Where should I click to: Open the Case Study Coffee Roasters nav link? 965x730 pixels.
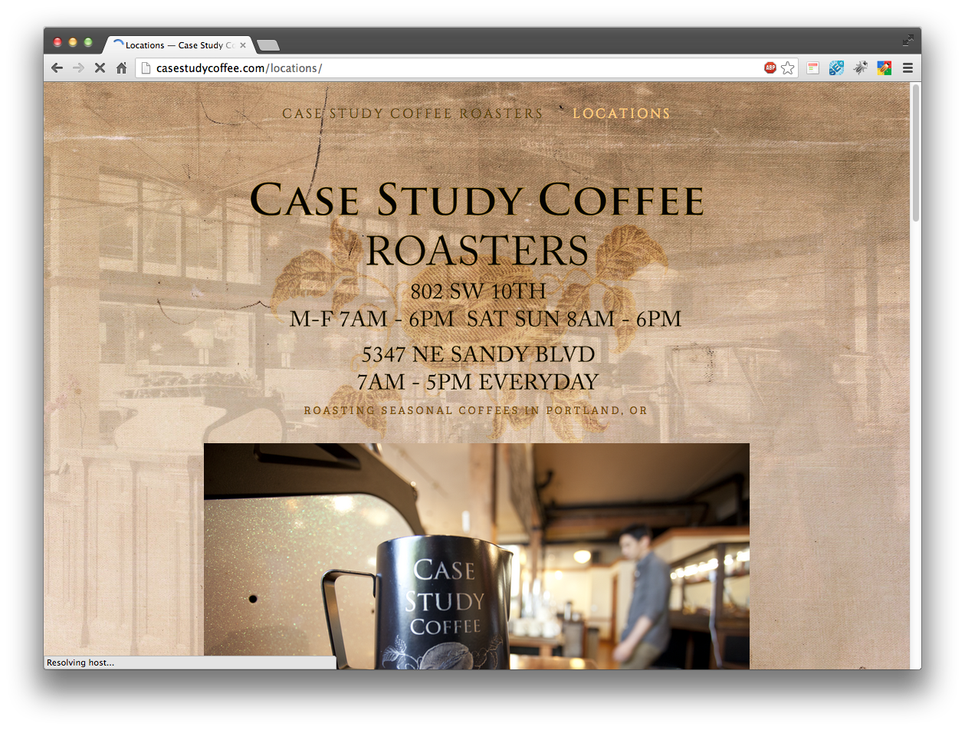pyautogui.click(x=412, y=113)
